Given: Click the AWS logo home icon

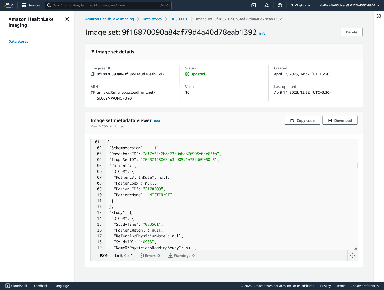Looking at the screenshot, I should [x=9, y=5].
